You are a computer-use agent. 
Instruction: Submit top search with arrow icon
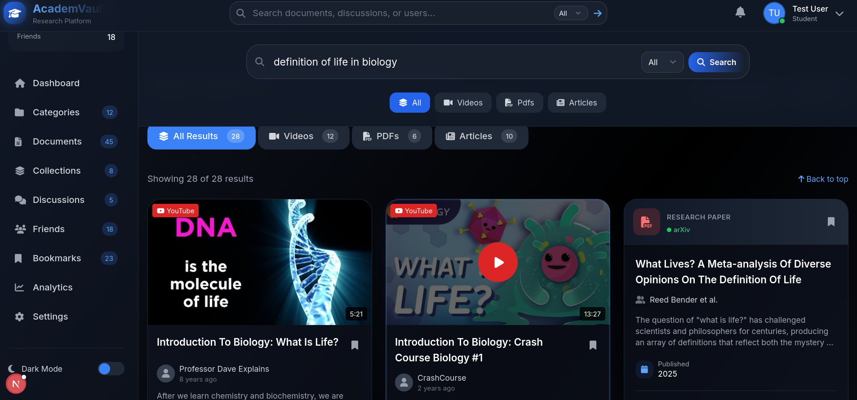click(x=597, y=13)
